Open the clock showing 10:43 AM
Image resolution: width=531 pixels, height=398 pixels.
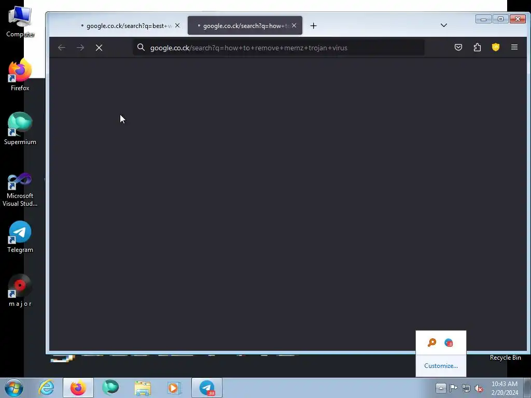[x=505, y=388]
